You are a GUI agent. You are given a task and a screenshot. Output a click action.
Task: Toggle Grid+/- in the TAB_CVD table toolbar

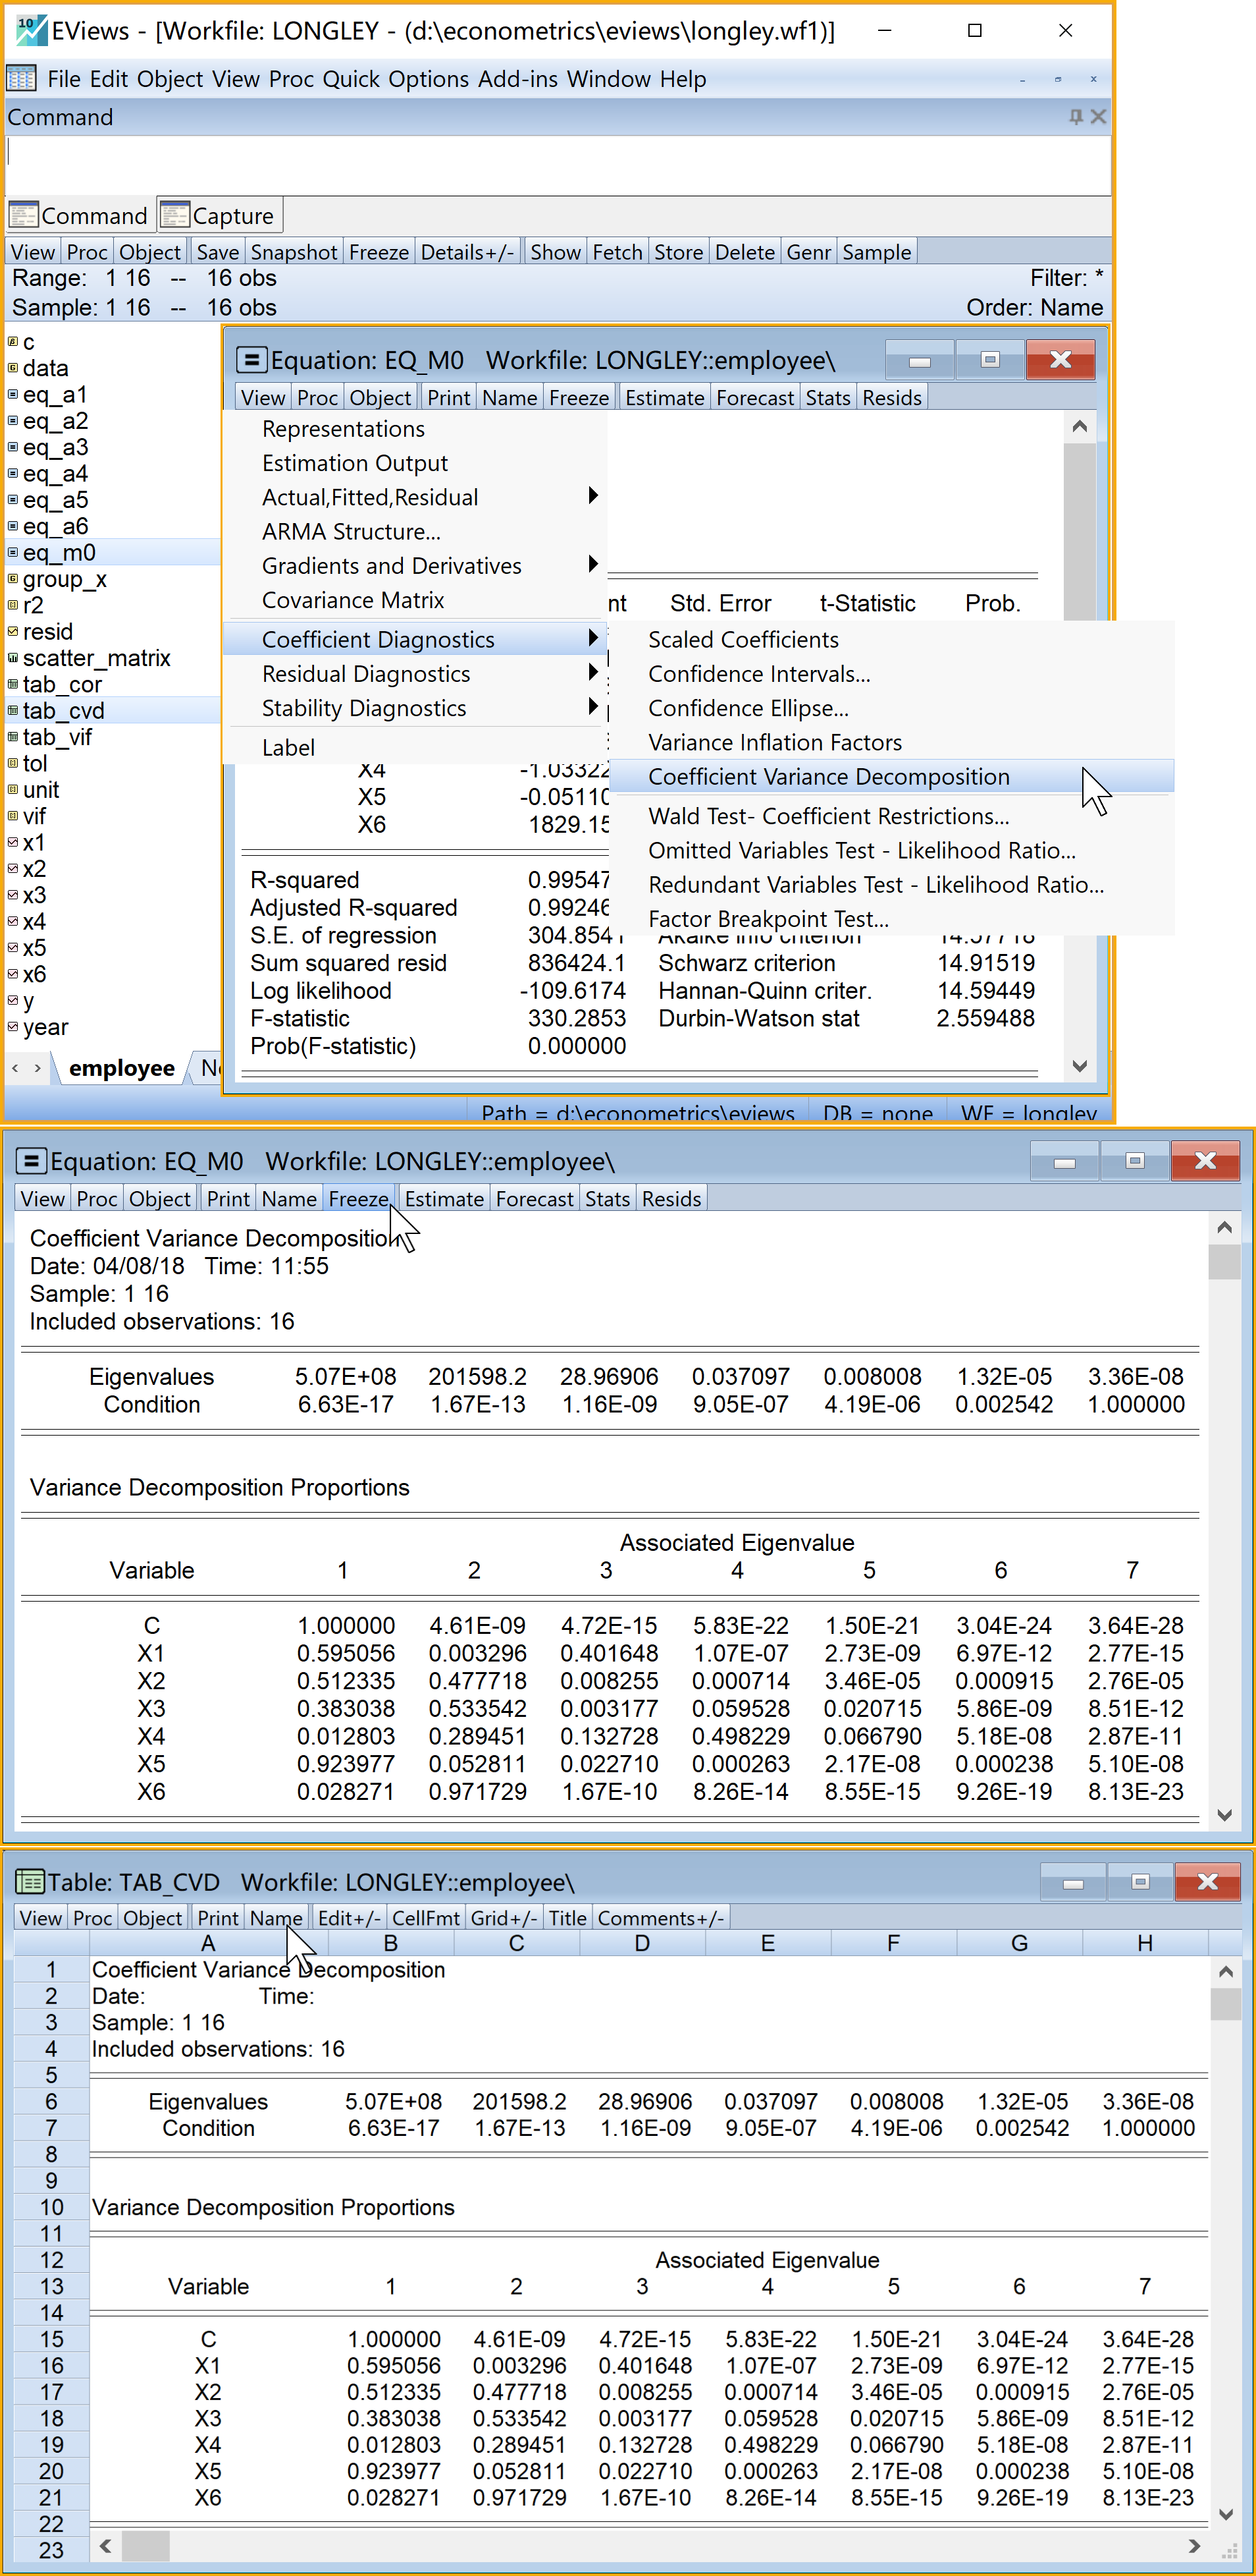pyautogui.click(x=504, y=1917)
